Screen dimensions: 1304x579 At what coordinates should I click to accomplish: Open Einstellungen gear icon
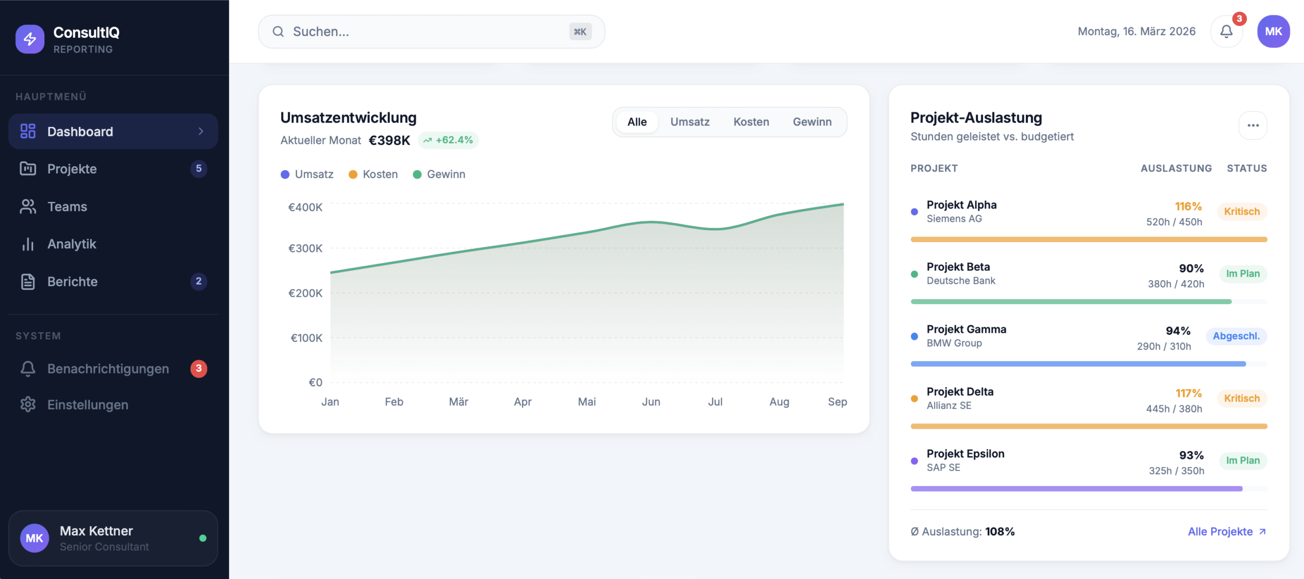pos(28,405)
